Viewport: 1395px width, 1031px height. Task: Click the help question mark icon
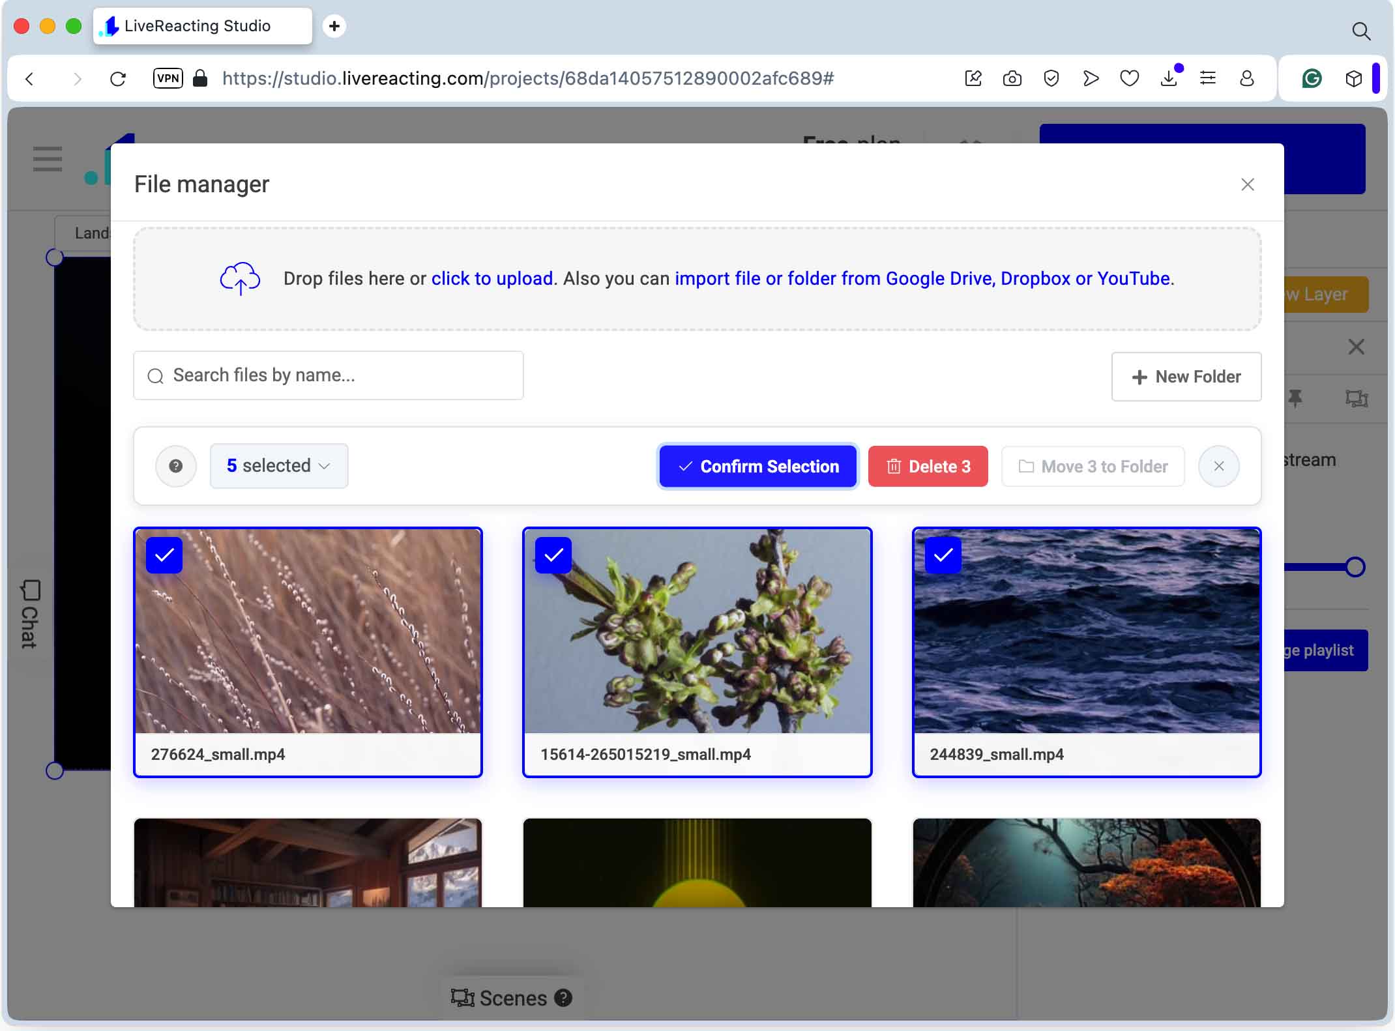click(x=175, y=466)
